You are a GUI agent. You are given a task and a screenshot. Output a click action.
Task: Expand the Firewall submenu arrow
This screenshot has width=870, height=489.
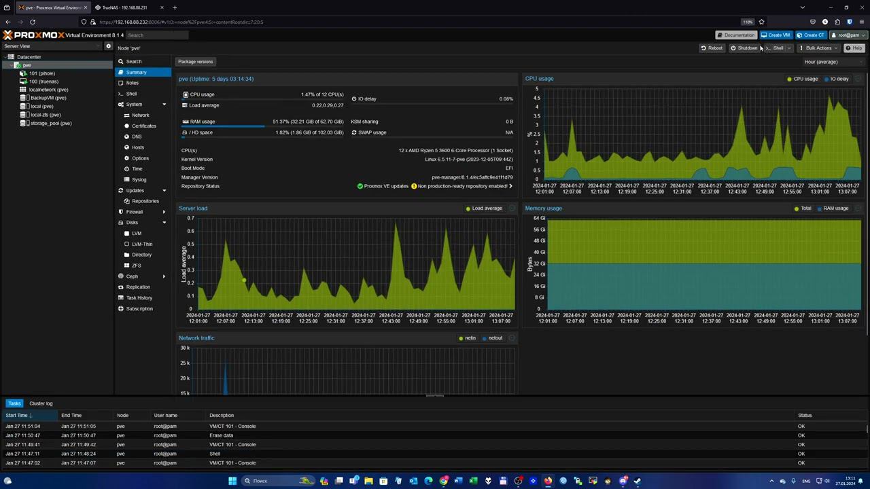pos(164,212)
